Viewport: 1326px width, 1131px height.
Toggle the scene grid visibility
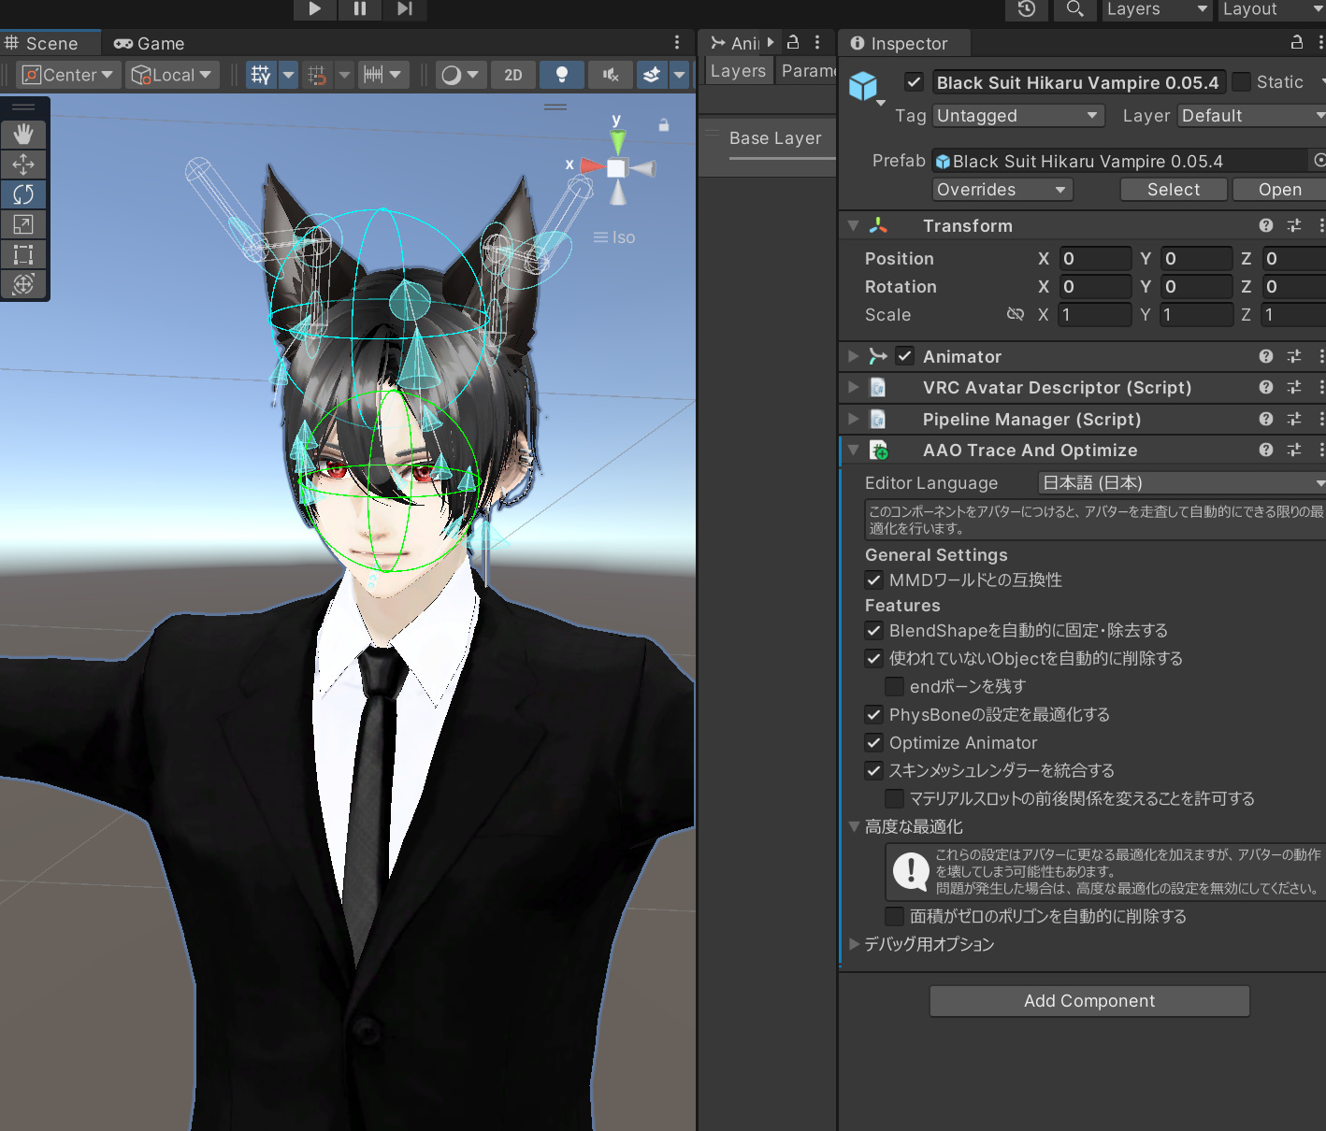coord(261,75)
